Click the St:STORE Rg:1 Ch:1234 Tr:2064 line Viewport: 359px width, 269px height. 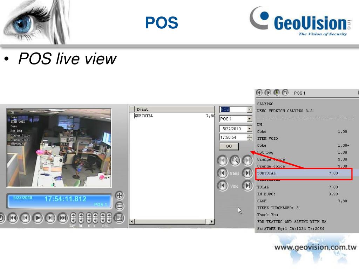point(291,228)
